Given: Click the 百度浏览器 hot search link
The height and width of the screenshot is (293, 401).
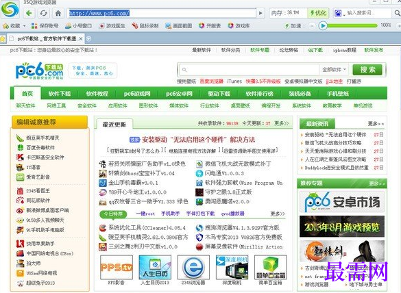Looking at the screenshot, I should pos(212,81).
